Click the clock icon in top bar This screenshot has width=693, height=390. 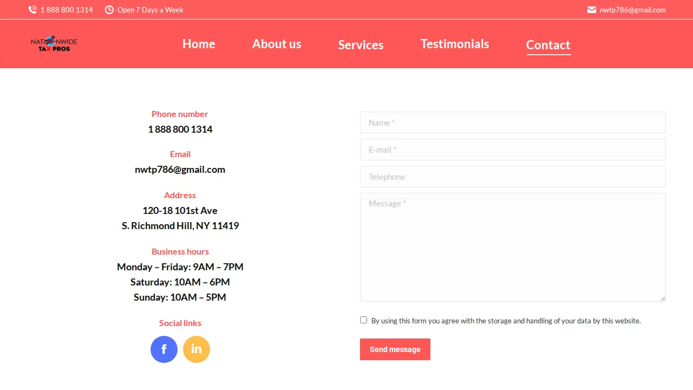pyautogui.click(x=109, y=10)
